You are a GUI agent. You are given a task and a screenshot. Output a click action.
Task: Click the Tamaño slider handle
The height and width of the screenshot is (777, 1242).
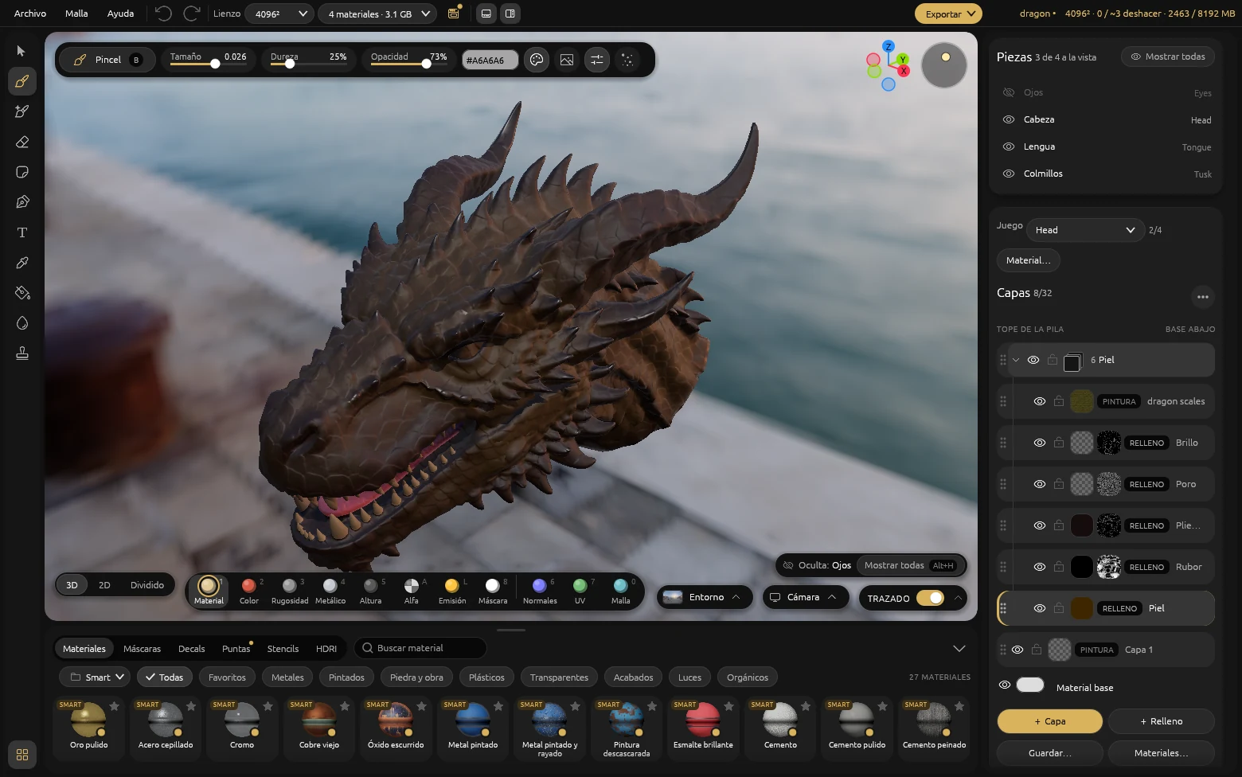(215, 64)
